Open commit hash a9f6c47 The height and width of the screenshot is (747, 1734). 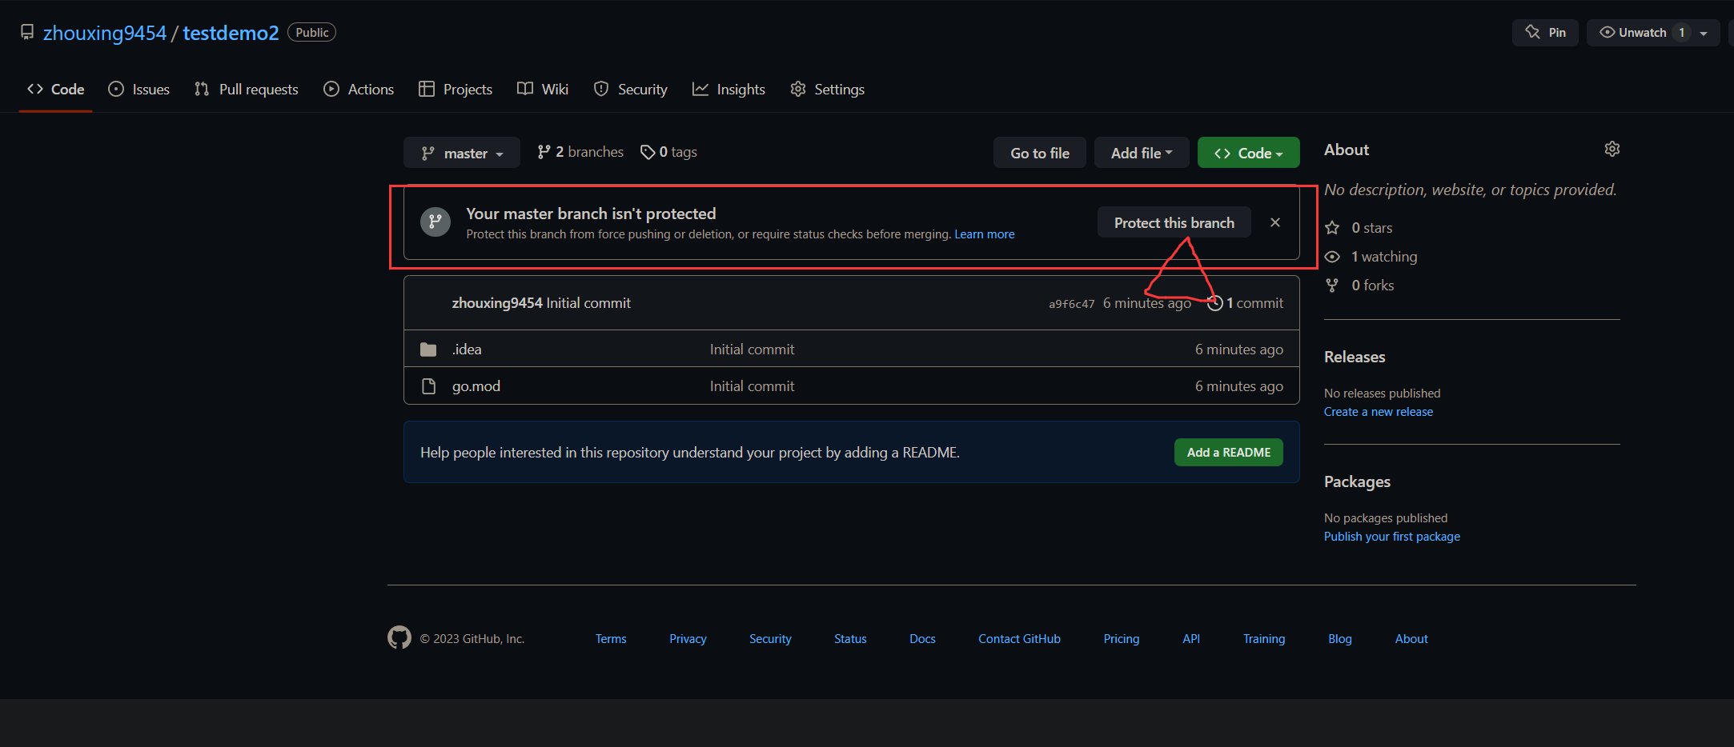coord(1071,304)
